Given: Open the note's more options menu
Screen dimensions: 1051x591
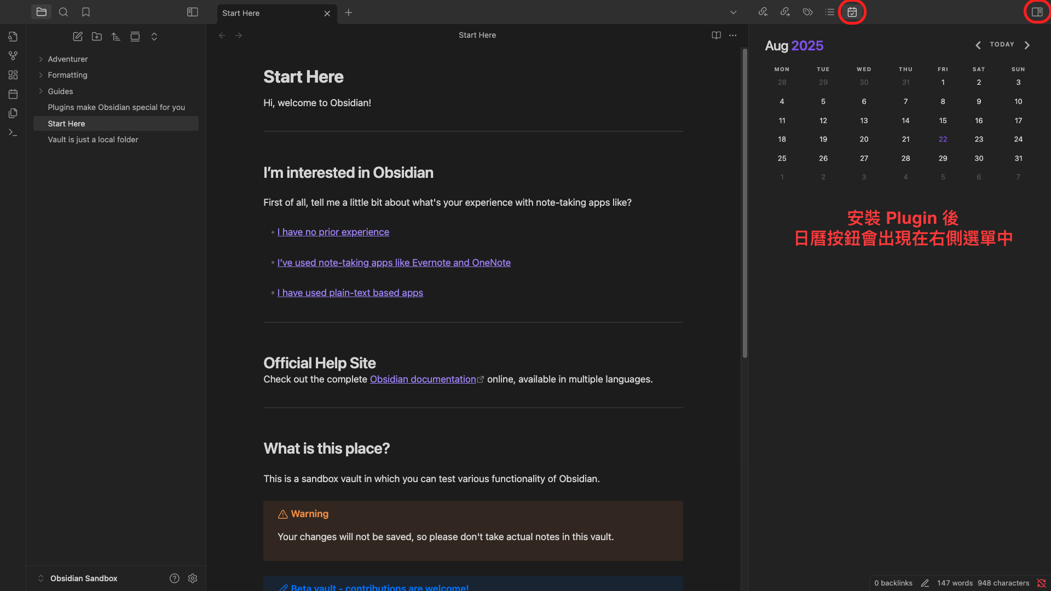Looking at the screenshot, I should [x=733, y=36].
